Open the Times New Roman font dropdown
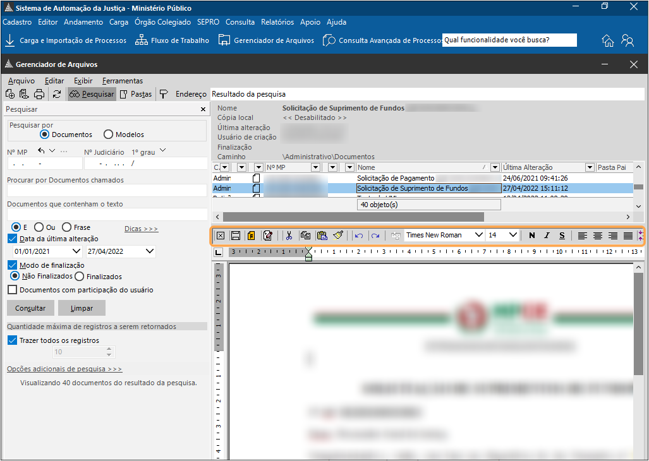Image resolution: width=649 pixels, height=461 pixels. (x=479, y=235)
